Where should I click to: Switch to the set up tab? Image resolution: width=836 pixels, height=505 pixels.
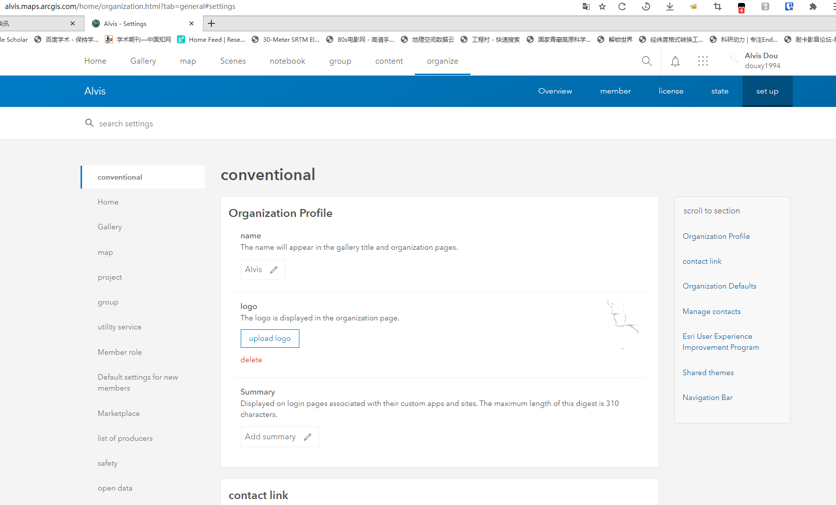(x=767, y=91)
